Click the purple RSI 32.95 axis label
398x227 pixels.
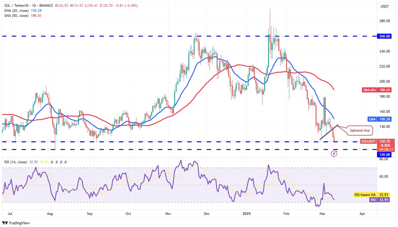point(380,200)
